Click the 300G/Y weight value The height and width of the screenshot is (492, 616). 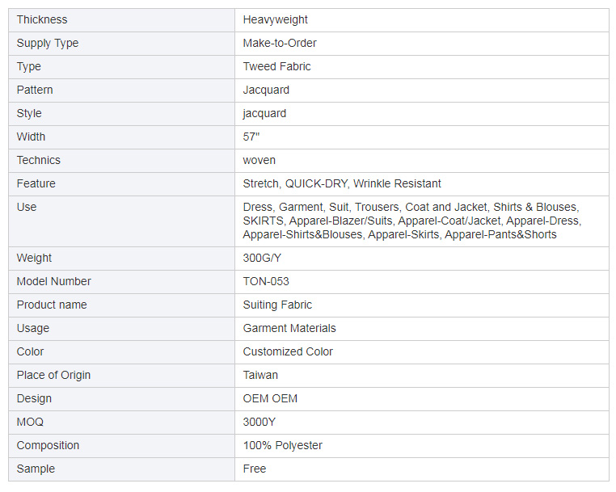point(262,258)
